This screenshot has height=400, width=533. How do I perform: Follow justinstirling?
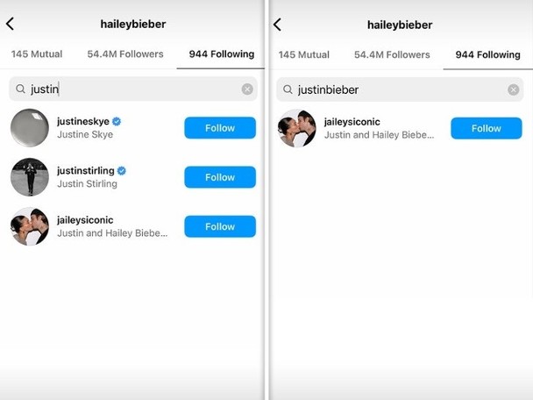220,177
